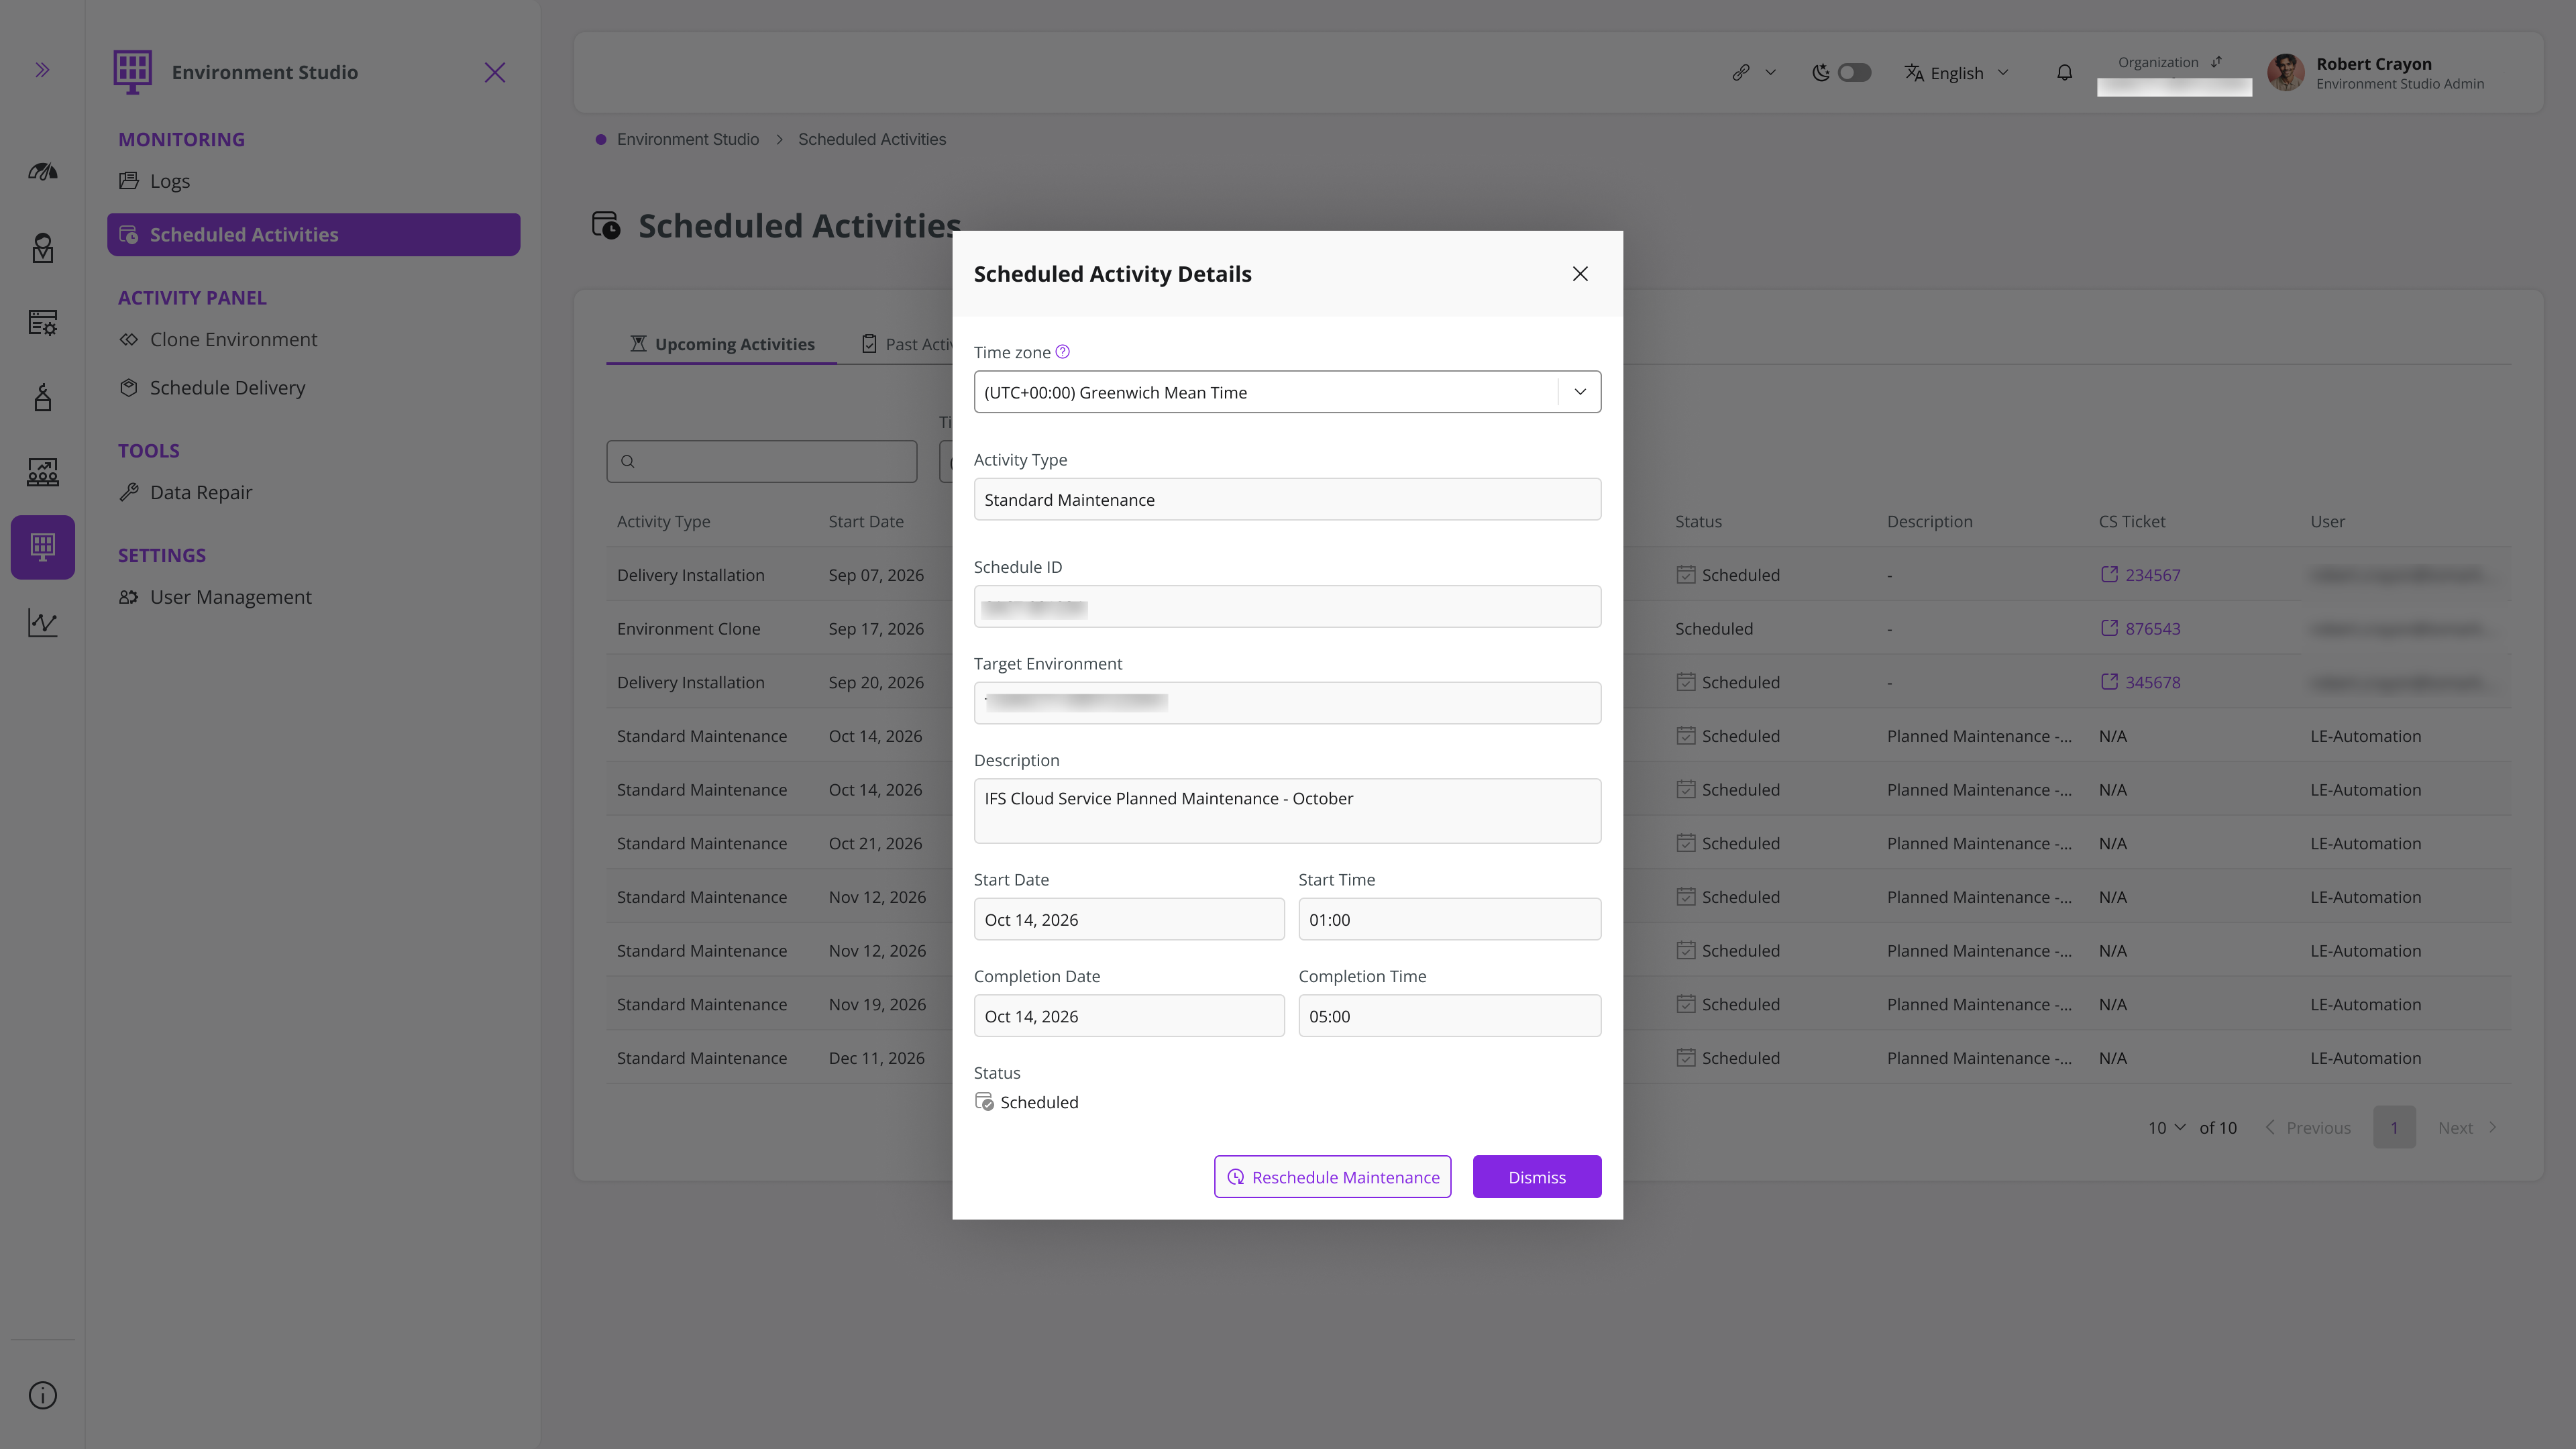Show Time zone help tooltip icon
Screen dimensions: 2576x1449
(1063, 352)
